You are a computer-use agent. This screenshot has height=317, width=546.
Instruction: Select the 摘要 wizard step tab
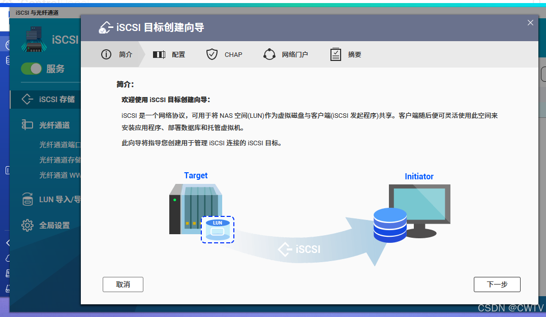[x=346, y=54]
